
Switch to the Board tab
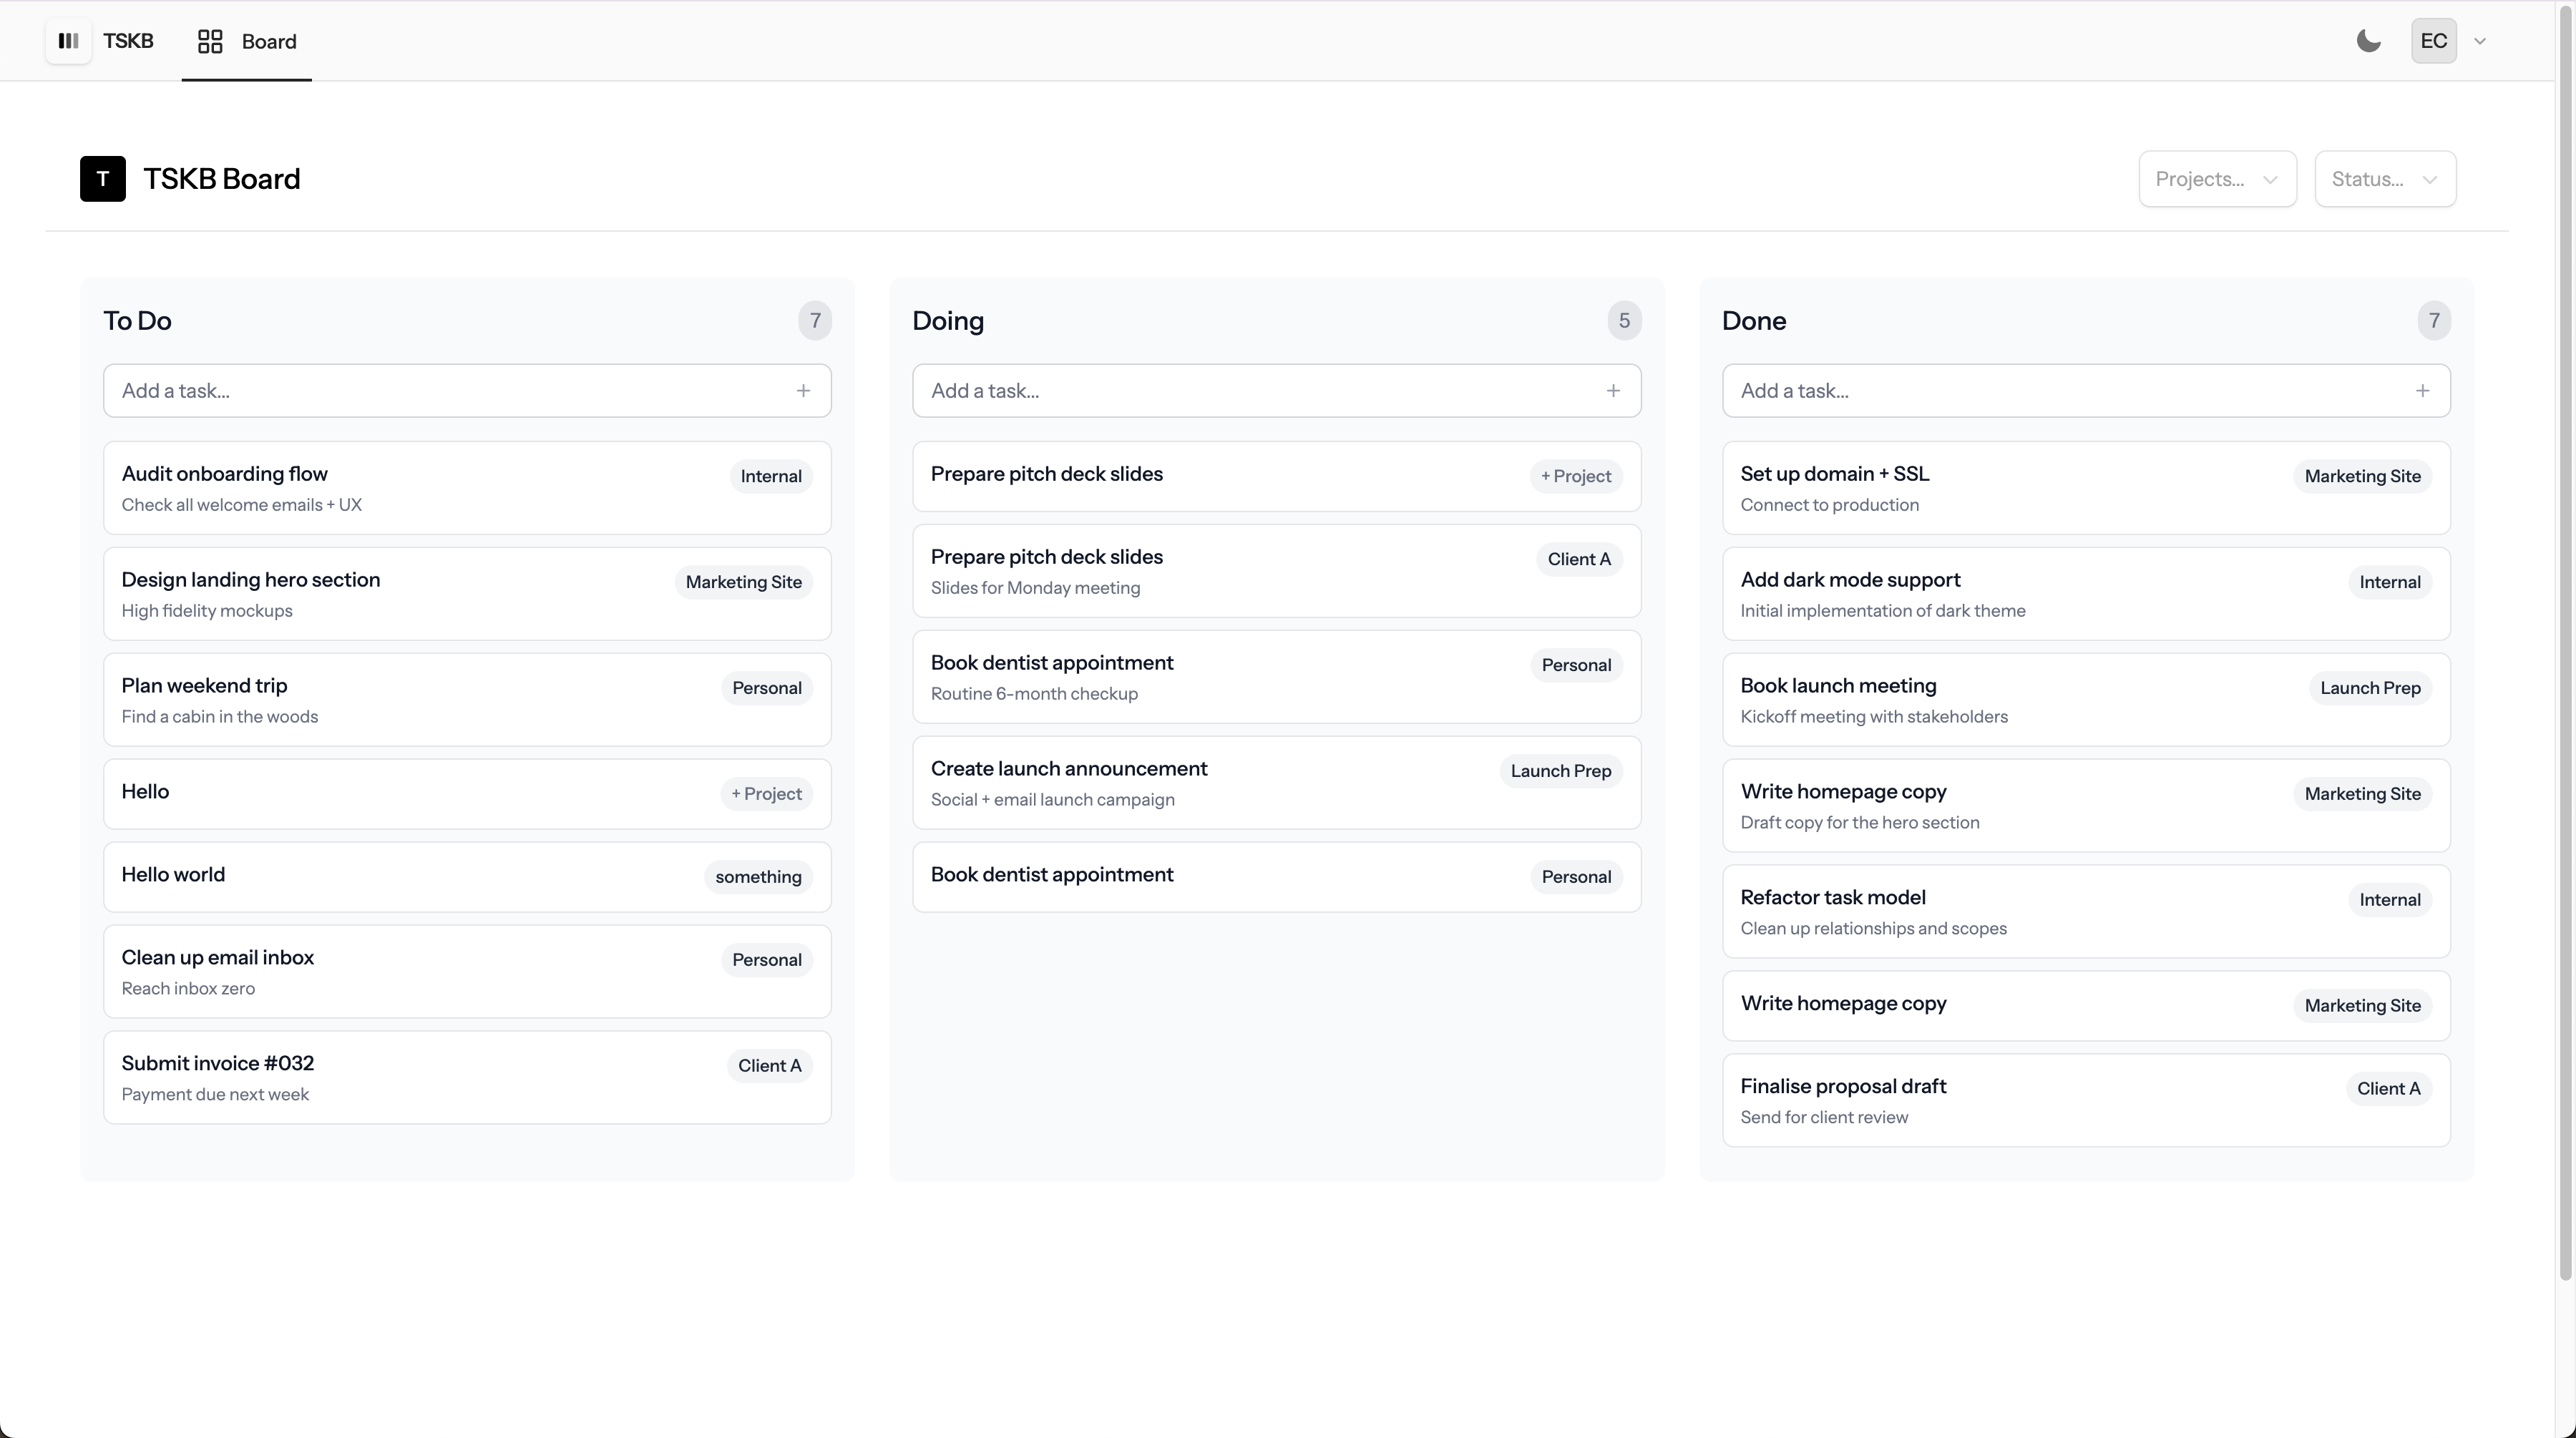[x=247, y=41]
